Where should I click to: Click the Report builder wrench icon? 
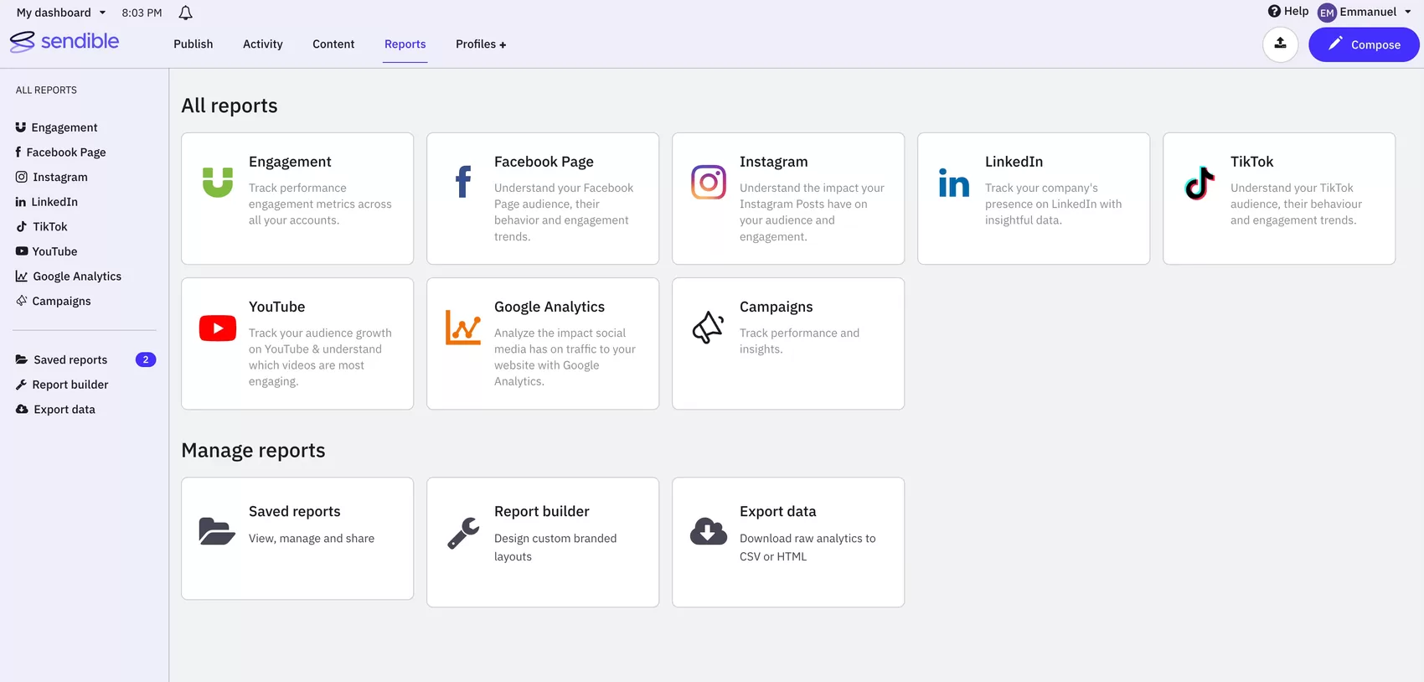tap(463, 533)
